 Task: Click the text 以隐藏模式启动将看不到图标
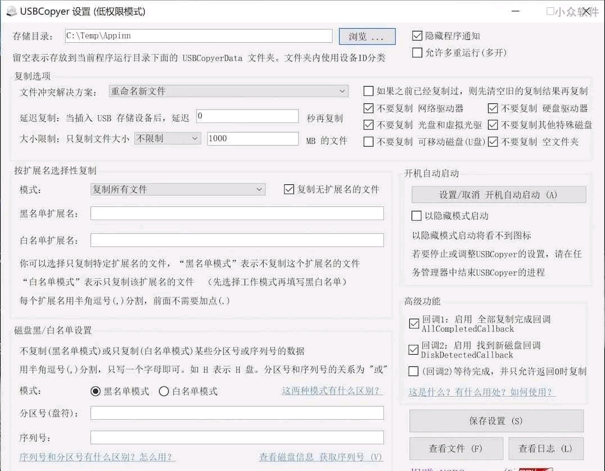472,235
